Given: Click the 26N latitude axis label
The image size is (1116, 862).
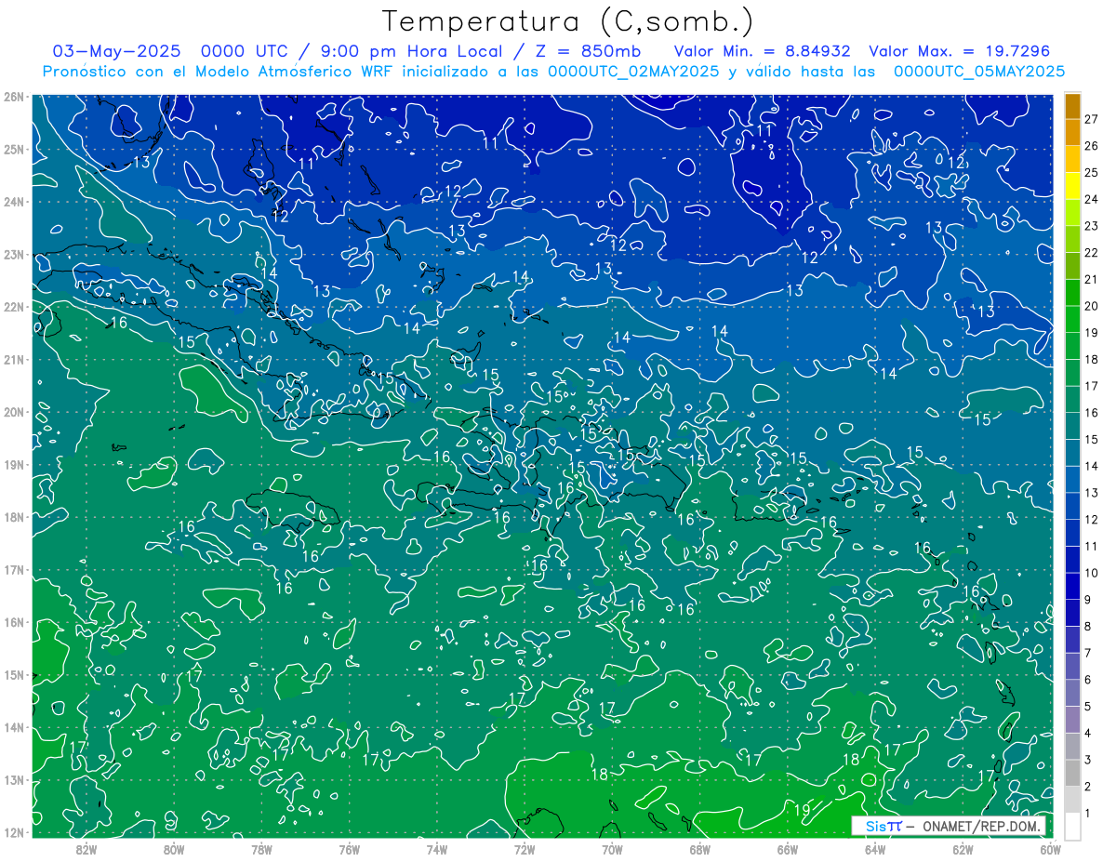Looking at the screenshot, I should (x=13, y=97).
